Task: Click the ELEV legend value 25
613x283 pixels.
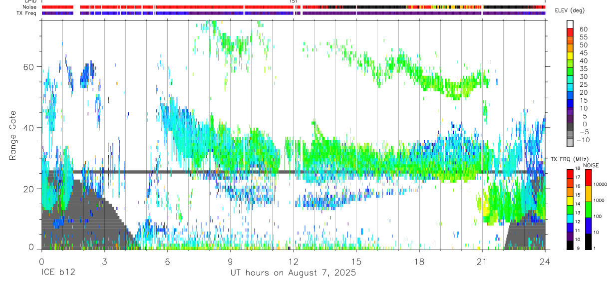Action: point(583,84)
